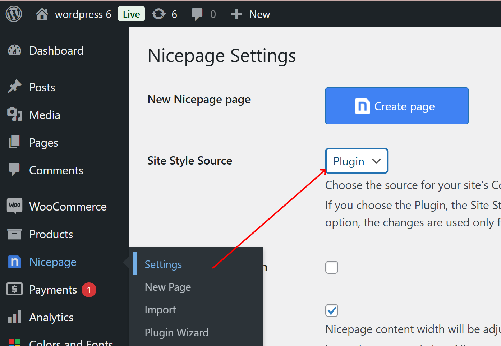Click the Payments dollar icon
This screenshot has height=346, width=501.
tap(15, 289)
